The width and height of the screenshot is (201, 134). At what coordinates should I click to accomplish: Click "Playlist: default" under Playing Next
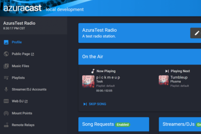(180, 86)
